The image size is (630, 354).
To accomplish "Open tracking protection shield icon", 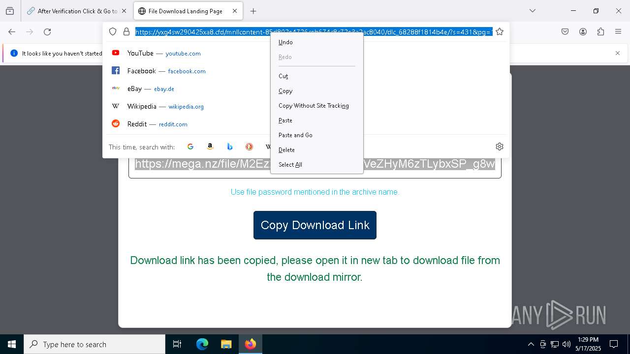I will pos(113,32).
